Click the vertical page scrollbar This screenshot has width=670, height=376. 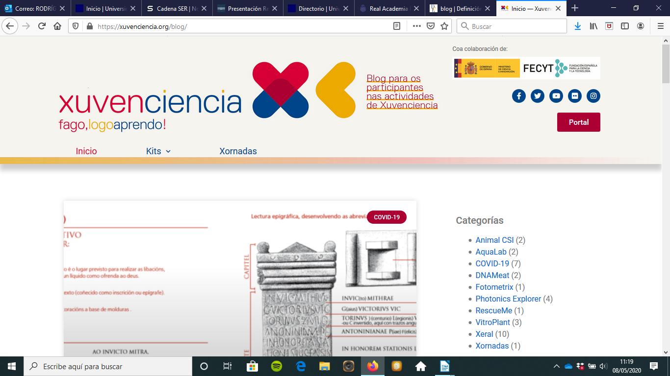pos(666,196)
